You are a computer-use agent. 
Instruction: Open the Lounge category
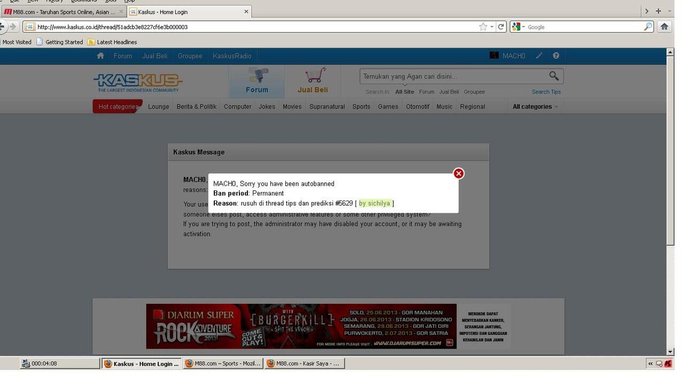coord(158,106)
